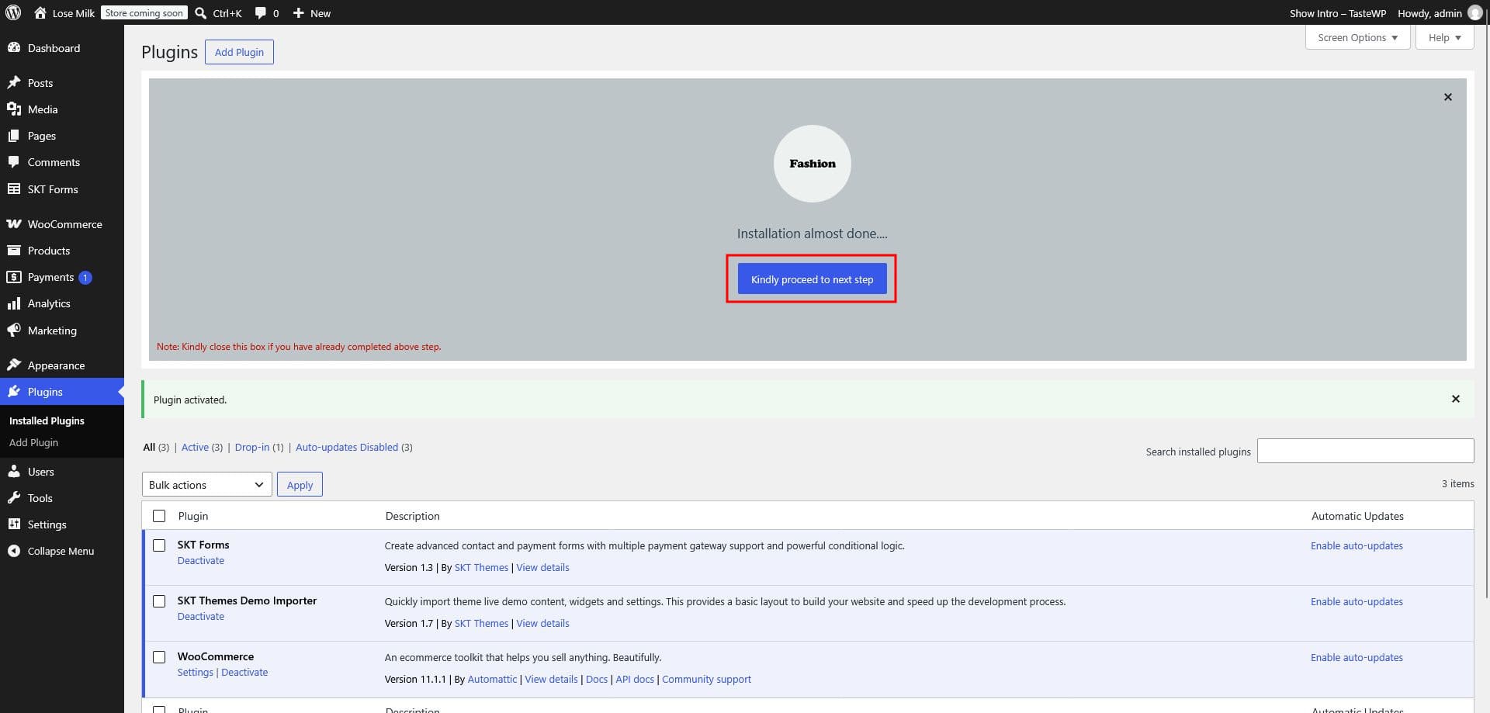Open WooCommerce Settings link
Image resolution: width=1490 pixels, height=713 pixels.
(x=195, y=672)
